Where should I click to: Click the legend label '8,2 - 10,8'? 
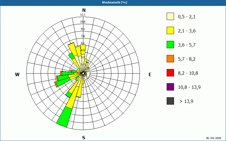[188, 73]
